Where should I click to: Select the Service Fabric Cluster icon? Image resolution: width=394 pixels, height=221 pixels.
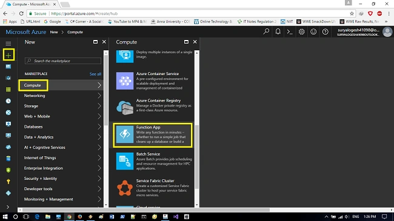[x=125, y=188]
